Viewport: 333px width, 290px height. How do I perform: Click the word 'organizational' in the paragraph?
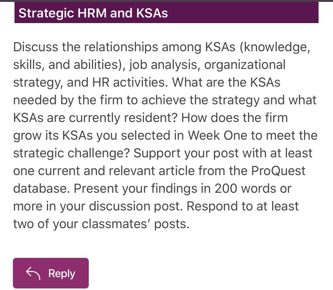(245, 65)
